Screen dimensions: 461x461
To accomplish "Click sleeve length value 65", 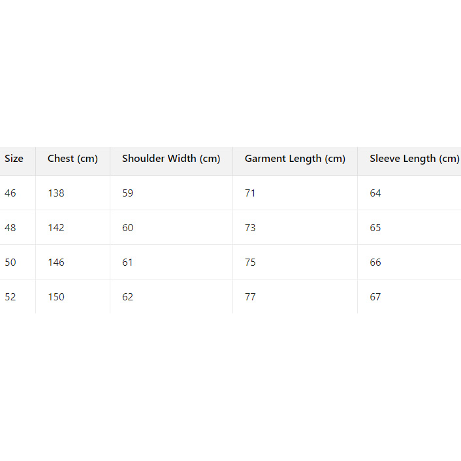I will 375,228.
